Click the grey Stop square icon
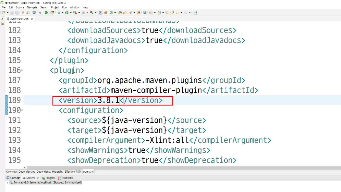 tap(83, 13)
